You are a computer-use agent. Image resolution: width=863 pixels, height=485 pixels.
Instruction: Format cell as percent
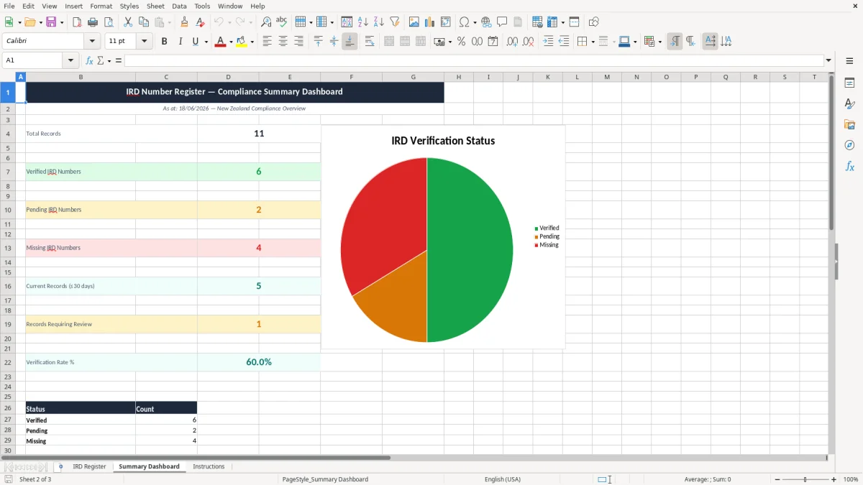(x=461, y=42)
